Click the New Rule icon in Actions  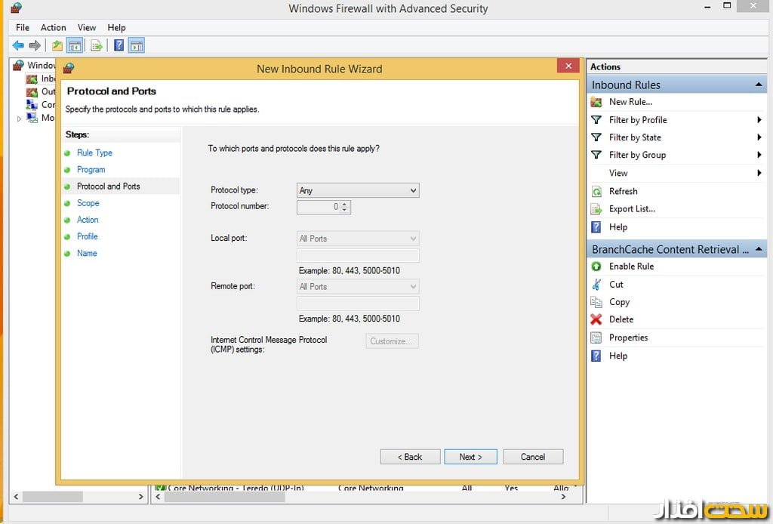596,102
